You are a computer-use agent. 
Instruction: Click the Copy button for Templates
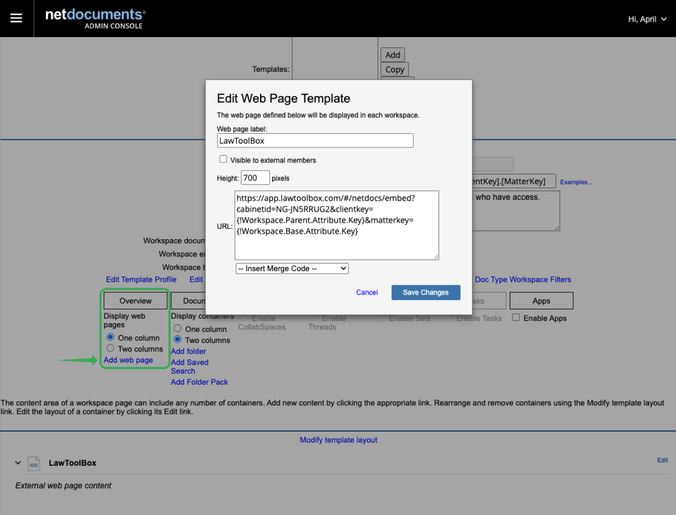(x=395, y=70)
